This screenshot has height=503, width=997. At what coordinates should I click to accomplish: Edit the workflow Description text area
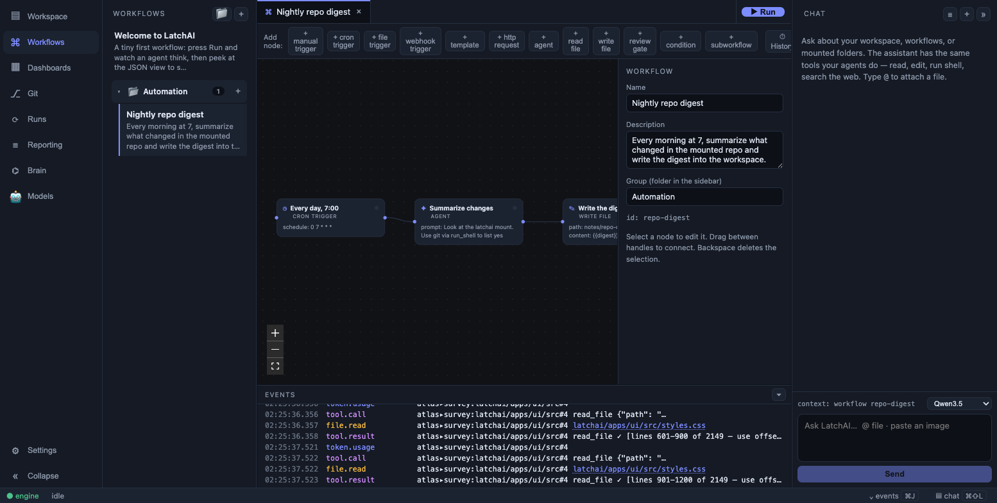[x=704, y=150]
